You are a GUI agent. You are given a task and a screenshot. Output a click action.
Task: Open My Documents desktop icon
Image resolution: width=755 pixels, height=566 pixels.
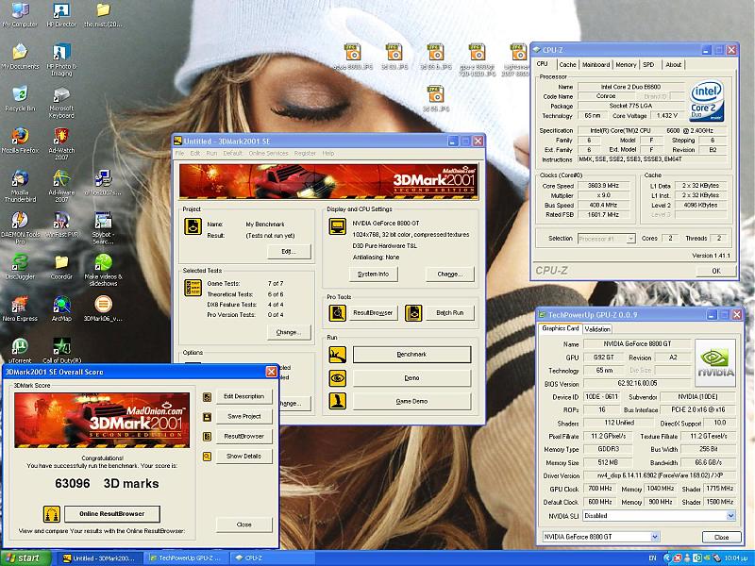(20, 57)
